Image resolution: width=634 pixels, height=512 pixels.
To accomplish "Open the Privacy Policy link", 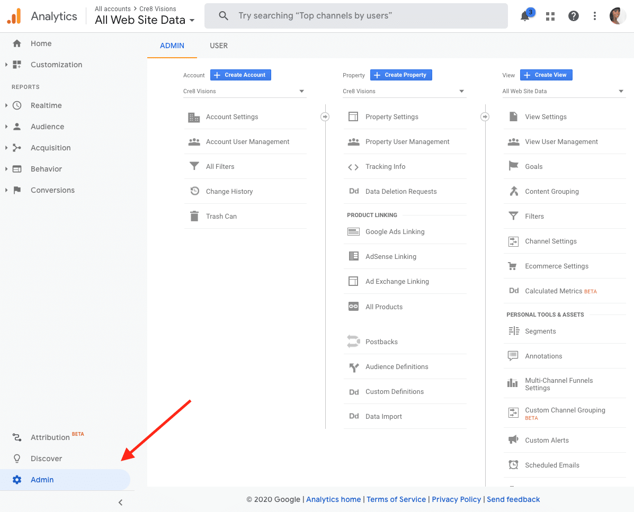I will [x=457, y=499].
